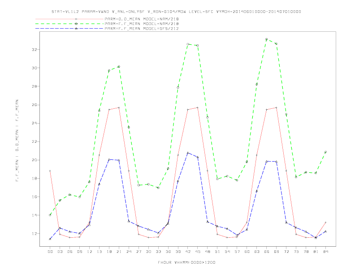Screen dimensions: 355x274
Task: Click x-axis tick label 75
Action: pyautogui.click(x=296, y=252)
